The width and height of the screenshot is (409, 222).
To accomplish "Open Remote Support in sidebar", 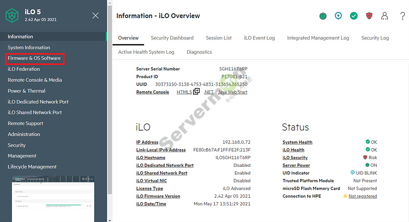I will tap(25, 124).
